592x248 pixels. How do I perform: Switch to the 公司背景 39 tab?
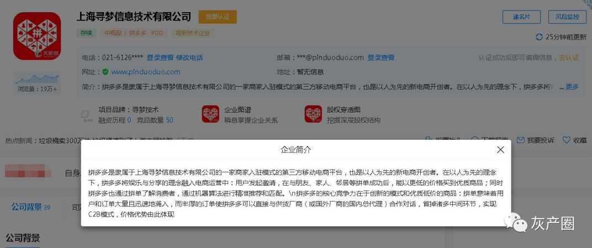(x=30, y=207)
